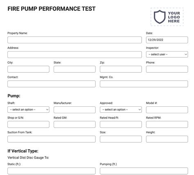This screenshot has height=175, width=194.
Task: Focus the Pumping (ft.) text box
Action: click(144, 171)
